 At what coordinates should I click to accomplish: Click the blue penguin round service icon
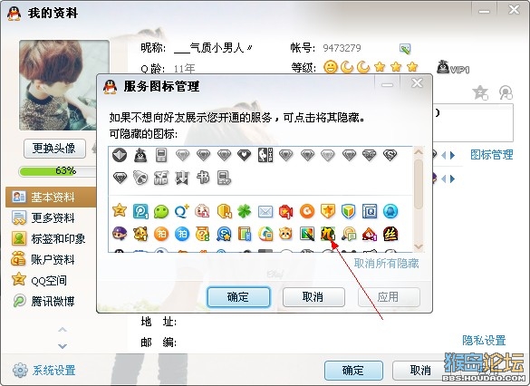pos(390,212)
